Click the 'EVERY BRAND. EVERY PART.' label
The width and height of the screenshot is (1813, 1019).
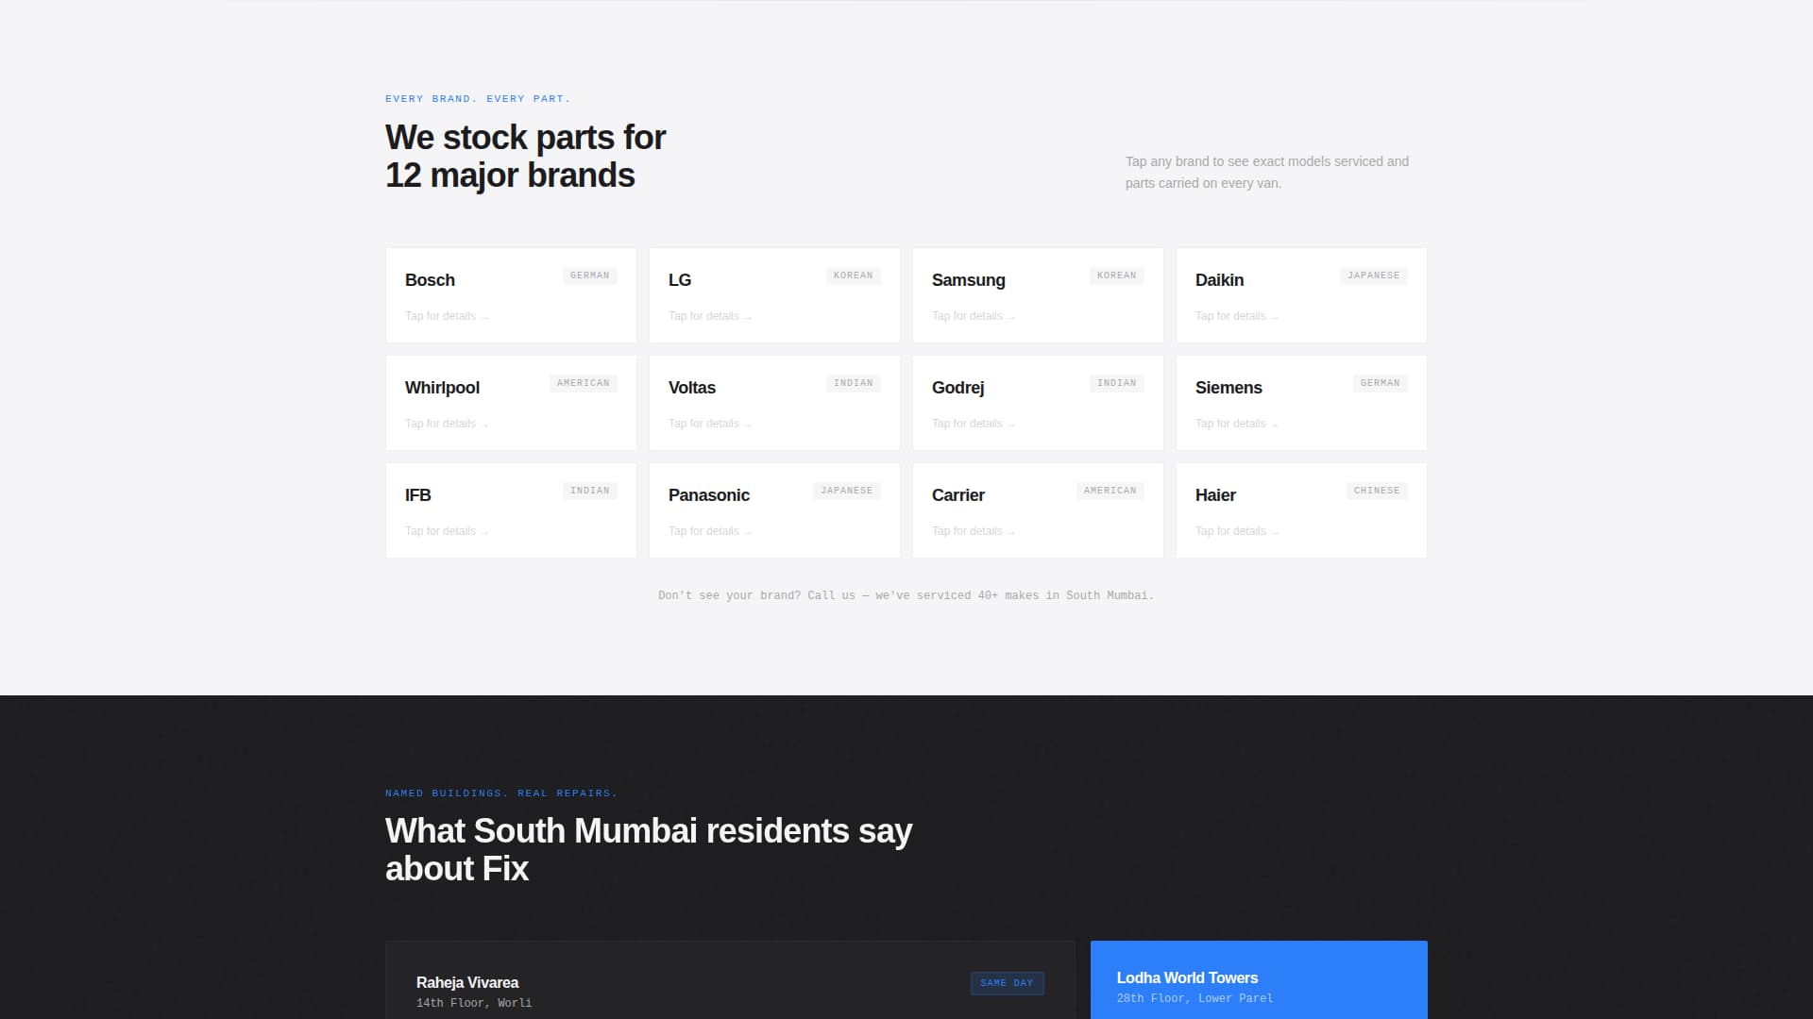[x=478, y=99]
